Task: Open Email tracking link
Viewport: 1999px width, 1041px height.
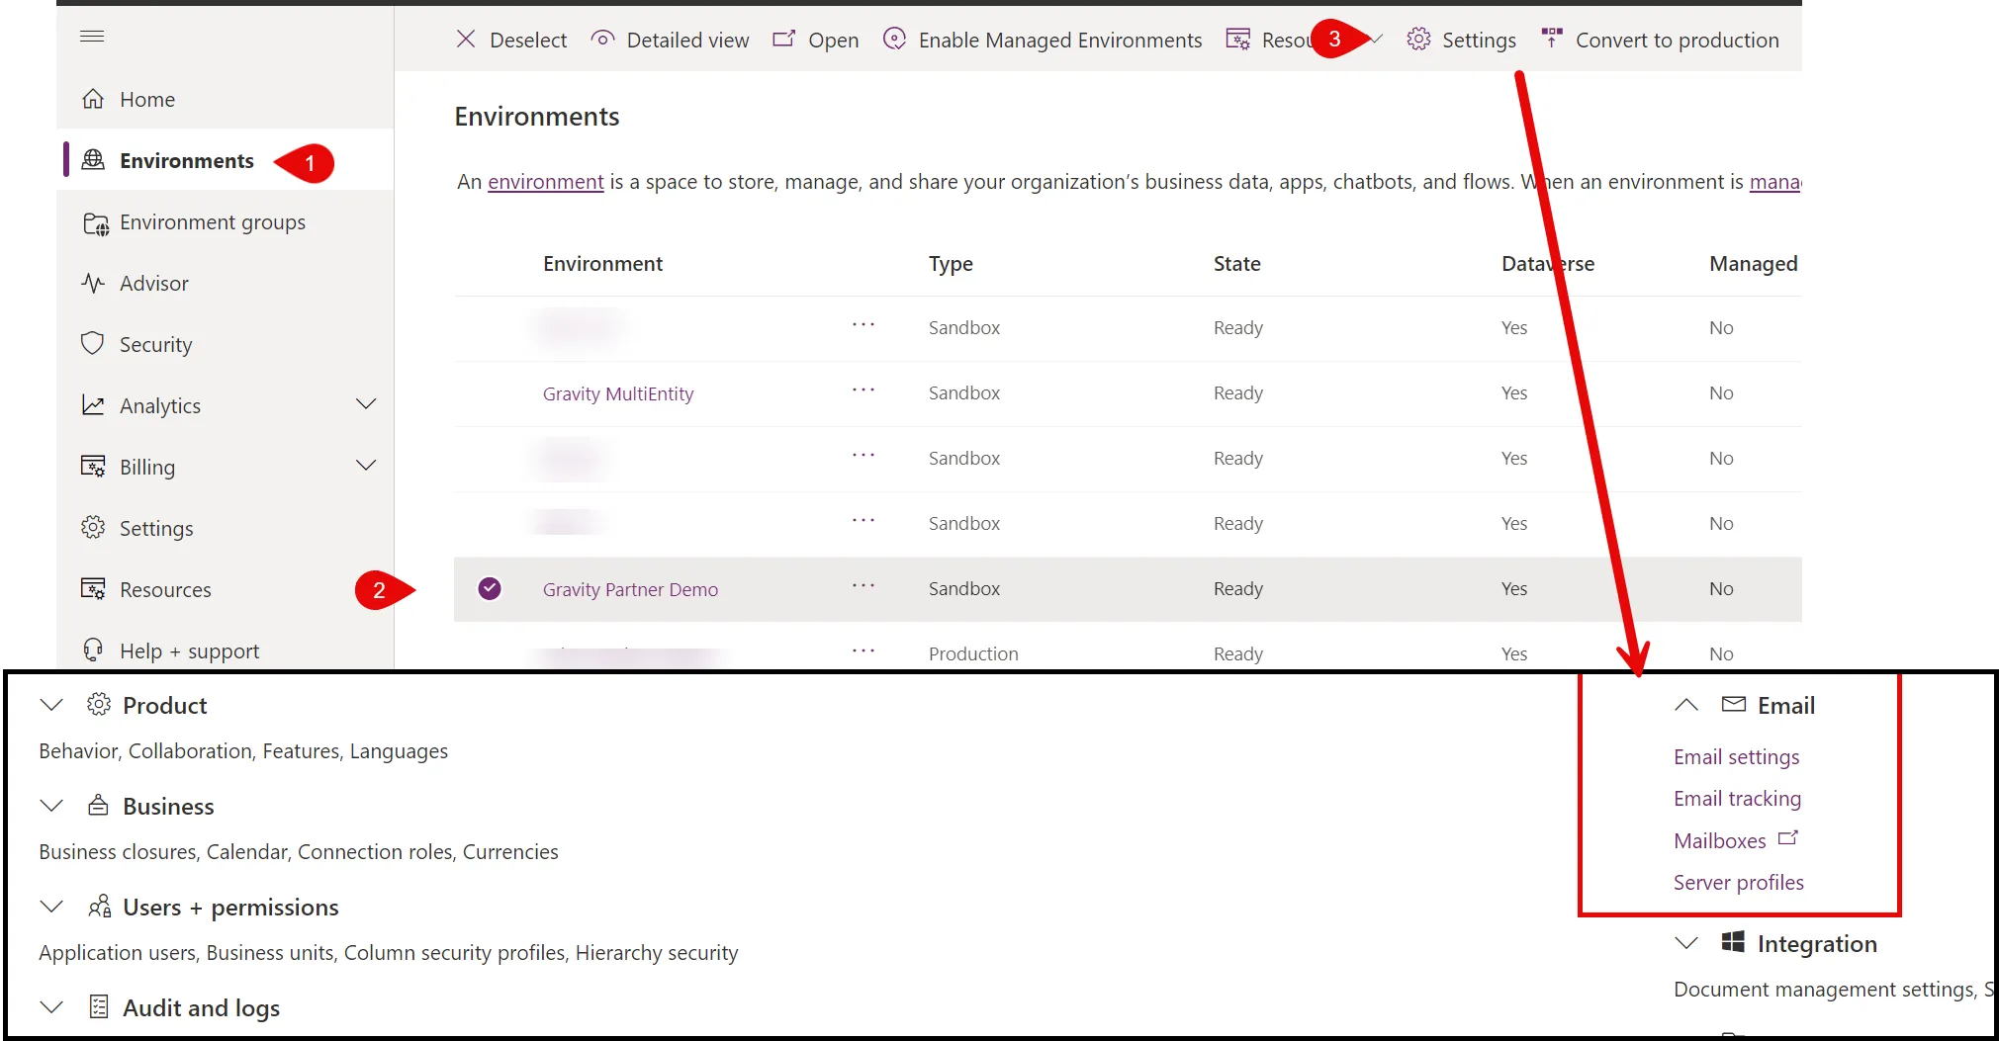Action: pyautogui.click(x=1737, y=799)
